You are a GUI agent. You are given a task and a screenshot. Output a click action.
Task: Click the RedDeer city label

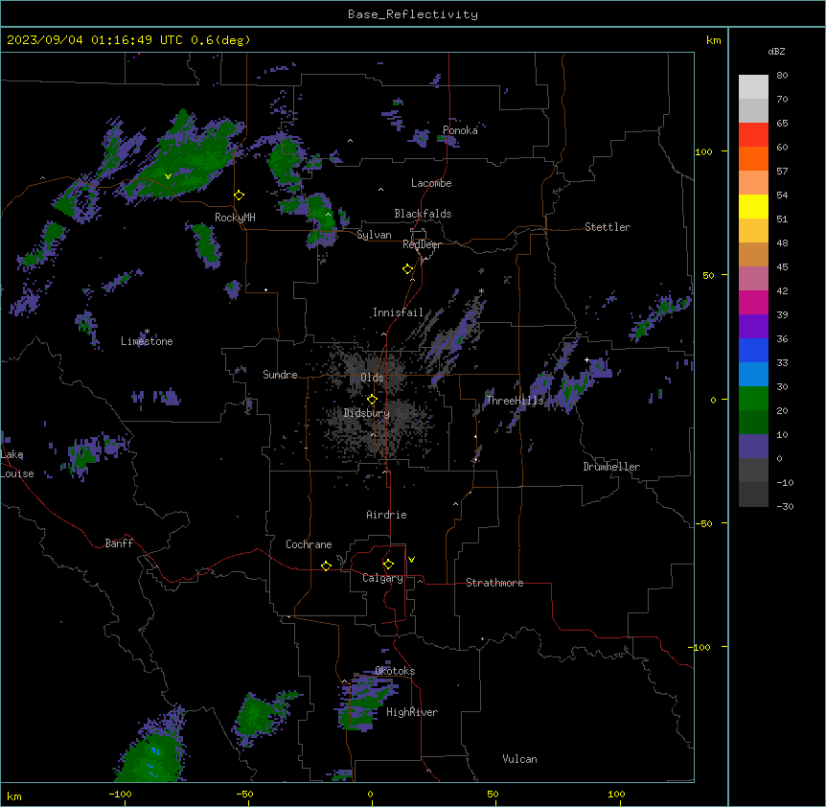[x=422, y=244]
